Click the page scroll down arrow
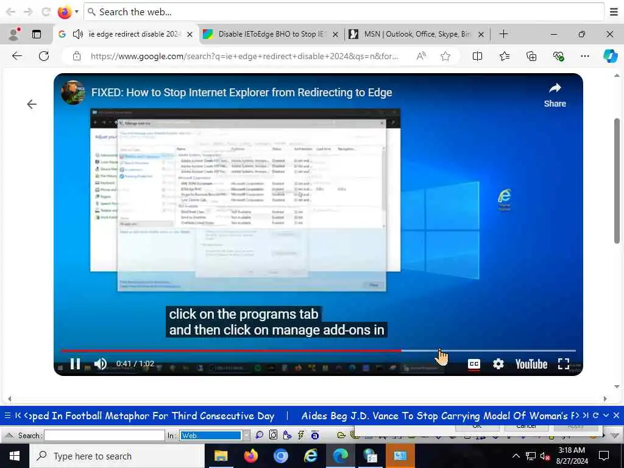 (x=617, y=386)
